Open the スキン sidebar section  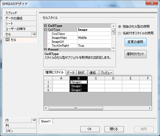click(20, 131)
